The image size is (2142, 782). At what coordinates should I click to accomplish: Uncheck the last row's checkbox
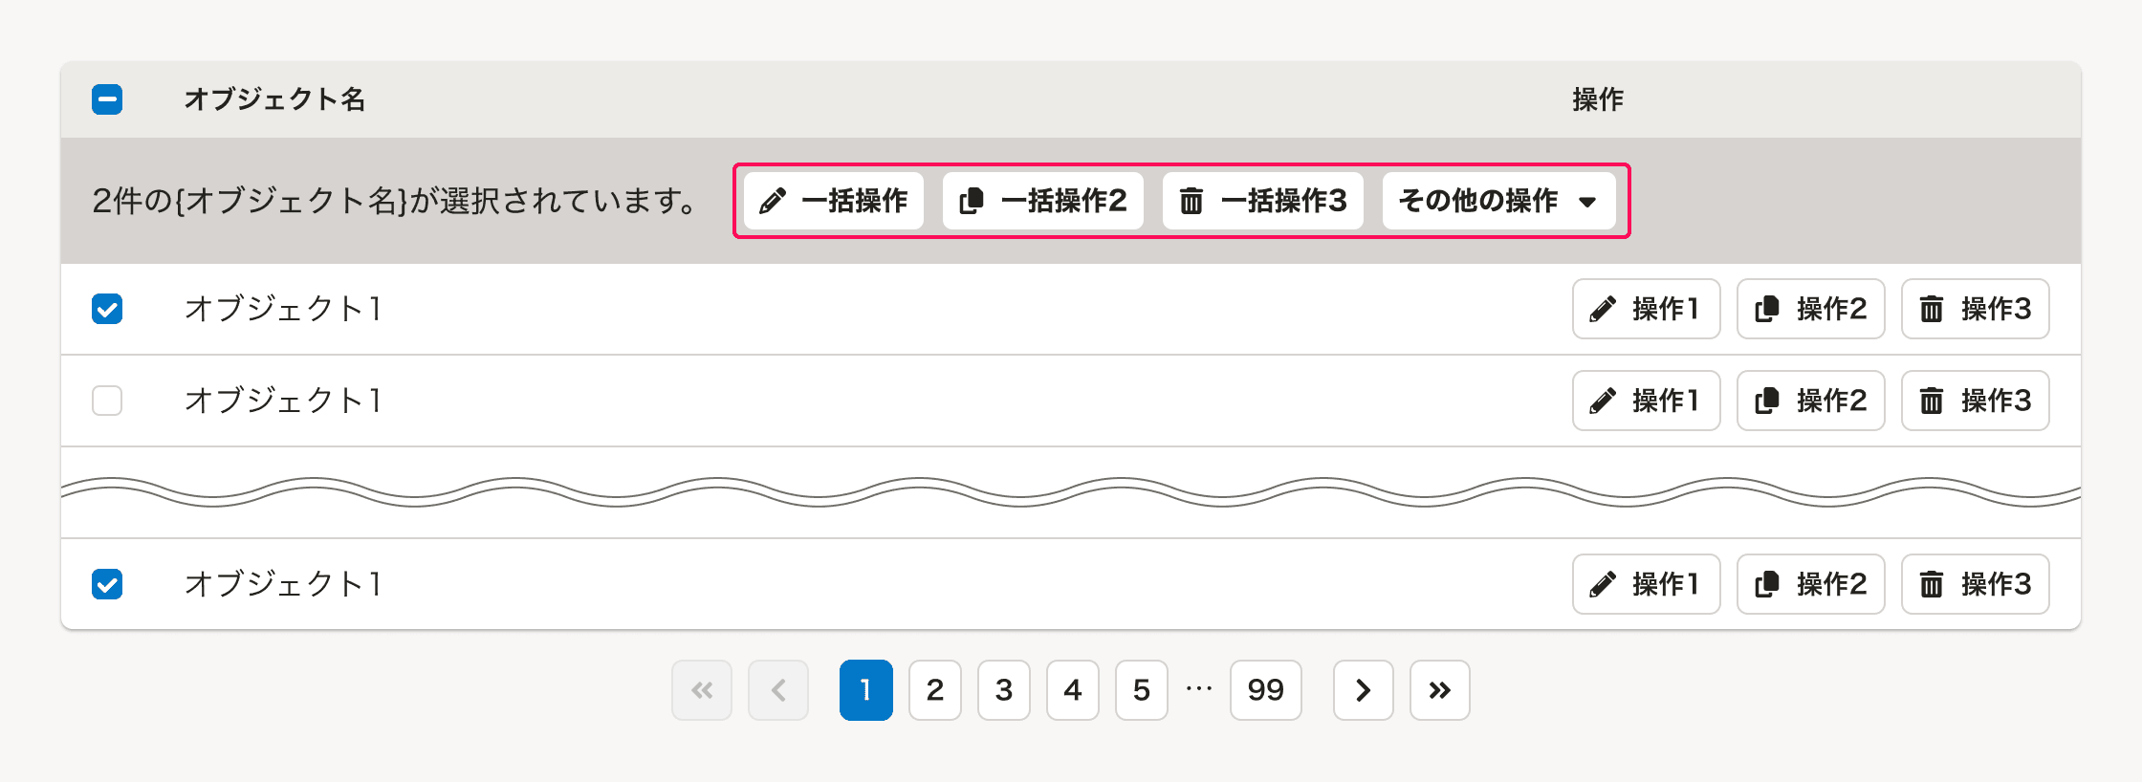(107, 584)
